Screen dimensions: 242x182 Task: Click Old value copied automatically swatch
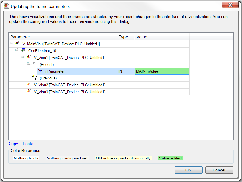pos(123,158)
